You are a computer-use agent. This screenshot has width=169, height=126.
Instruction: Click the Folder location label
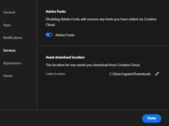click(x=55, y=74)
